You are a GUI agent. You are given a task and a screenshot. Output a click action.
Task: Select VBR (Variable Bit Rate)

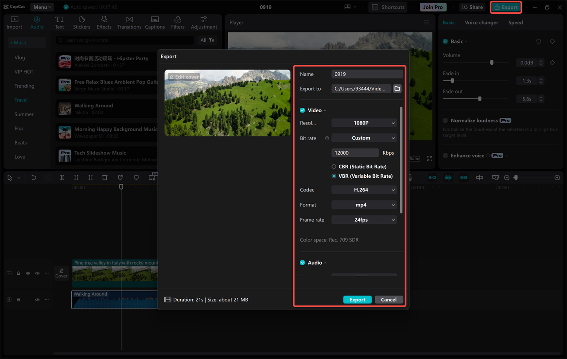click(x=334, y=176)
